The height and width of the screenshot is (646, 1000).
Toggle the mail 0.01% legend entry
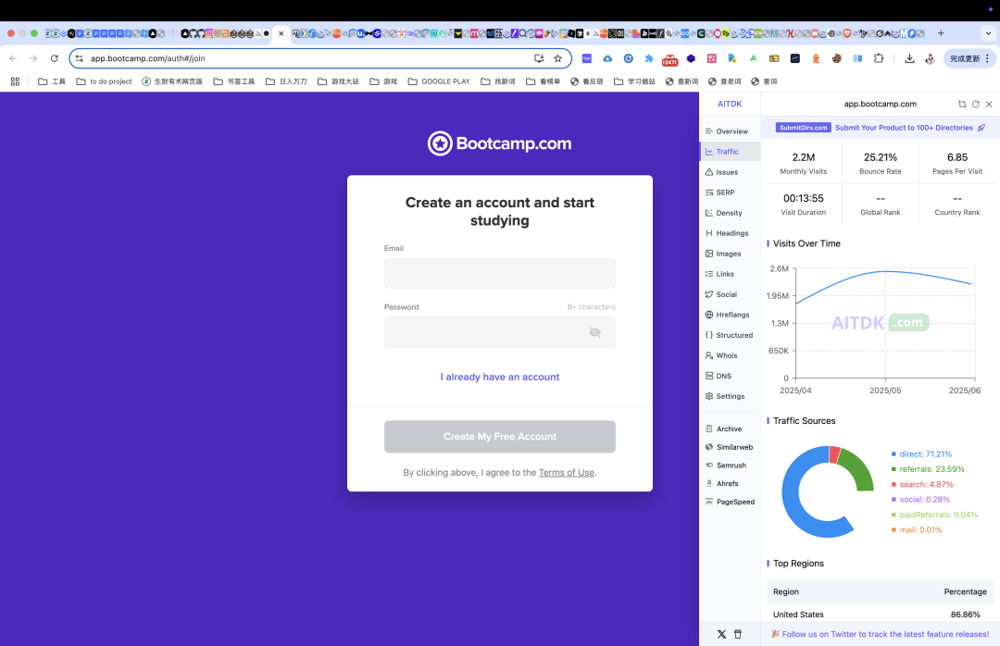tap(917, 530)
